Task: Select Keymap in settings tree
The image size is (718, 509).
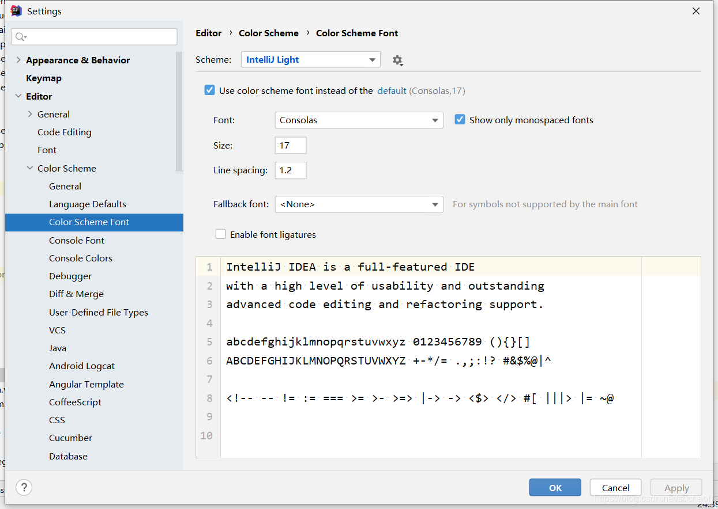Action: [44, 78]
